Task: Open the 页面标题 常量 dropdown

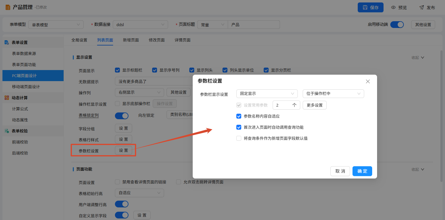Action: [212, 25]
